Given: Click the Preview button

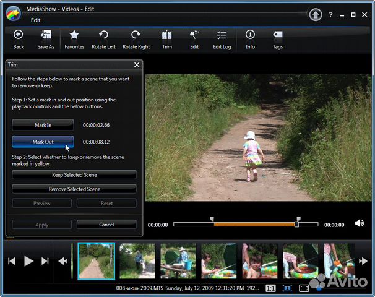Looking at the screenshot, I should pyautogui.click(x=42, y=204).
